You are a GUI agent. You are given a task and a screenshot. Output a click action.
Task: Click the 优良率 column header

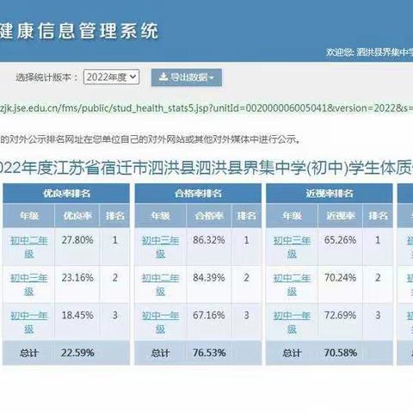point(77,216)
